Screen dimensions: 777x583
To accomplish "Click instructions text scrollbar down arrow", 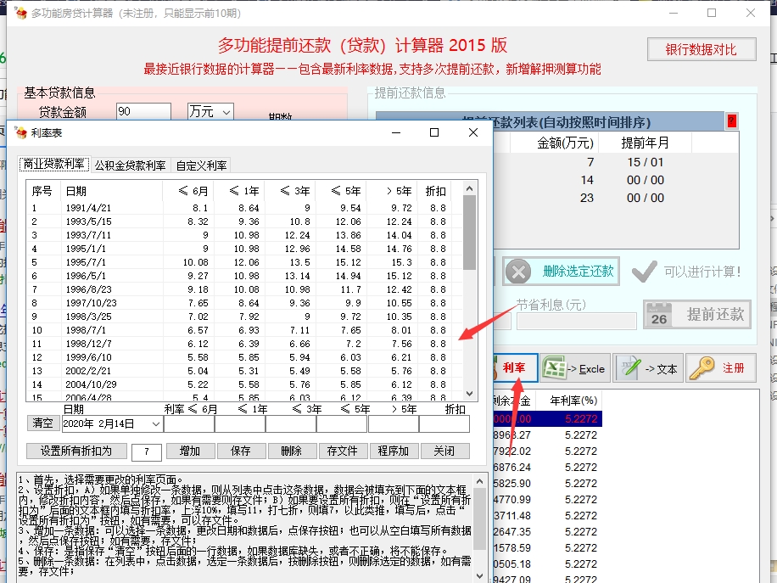I will (479, 575).
